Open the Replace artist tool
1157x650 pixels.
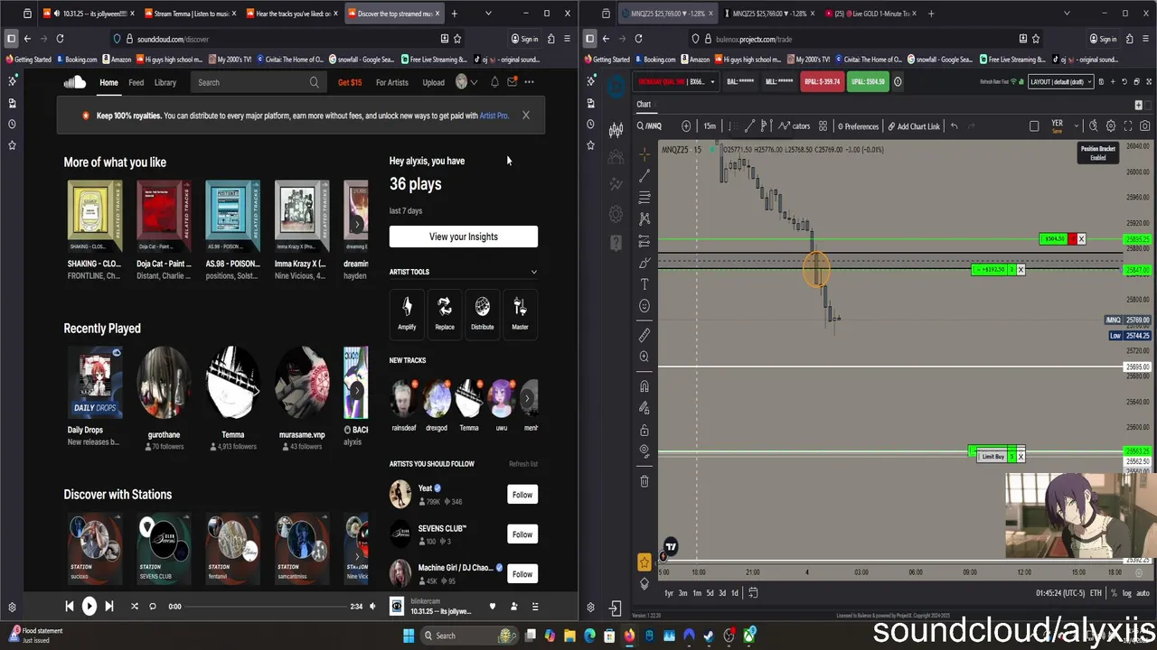tap(445, 313)
